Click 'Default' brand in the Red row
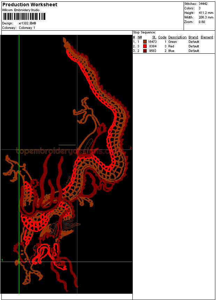Image resolution: width=216 pixels, height=300 pixels. (194, 46)
